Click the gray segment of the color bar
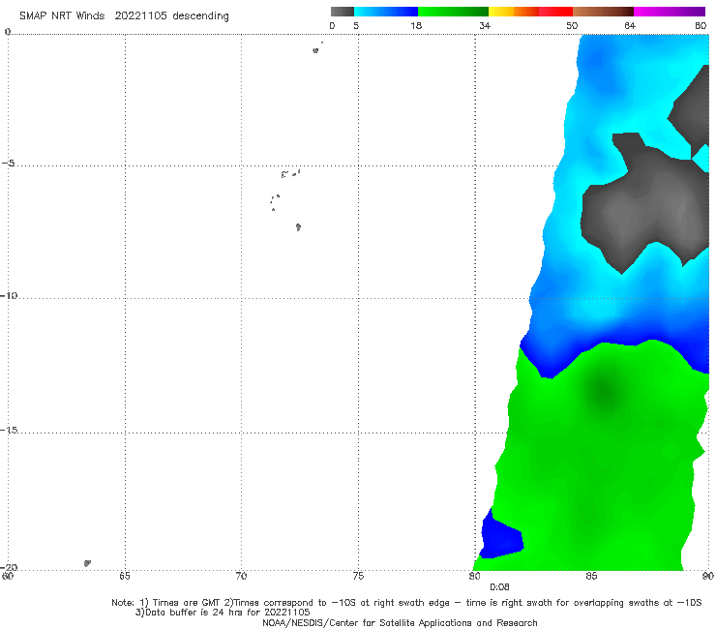Image resolution: width=716 pixels, height=629 pixels. (x=343, y=12)
